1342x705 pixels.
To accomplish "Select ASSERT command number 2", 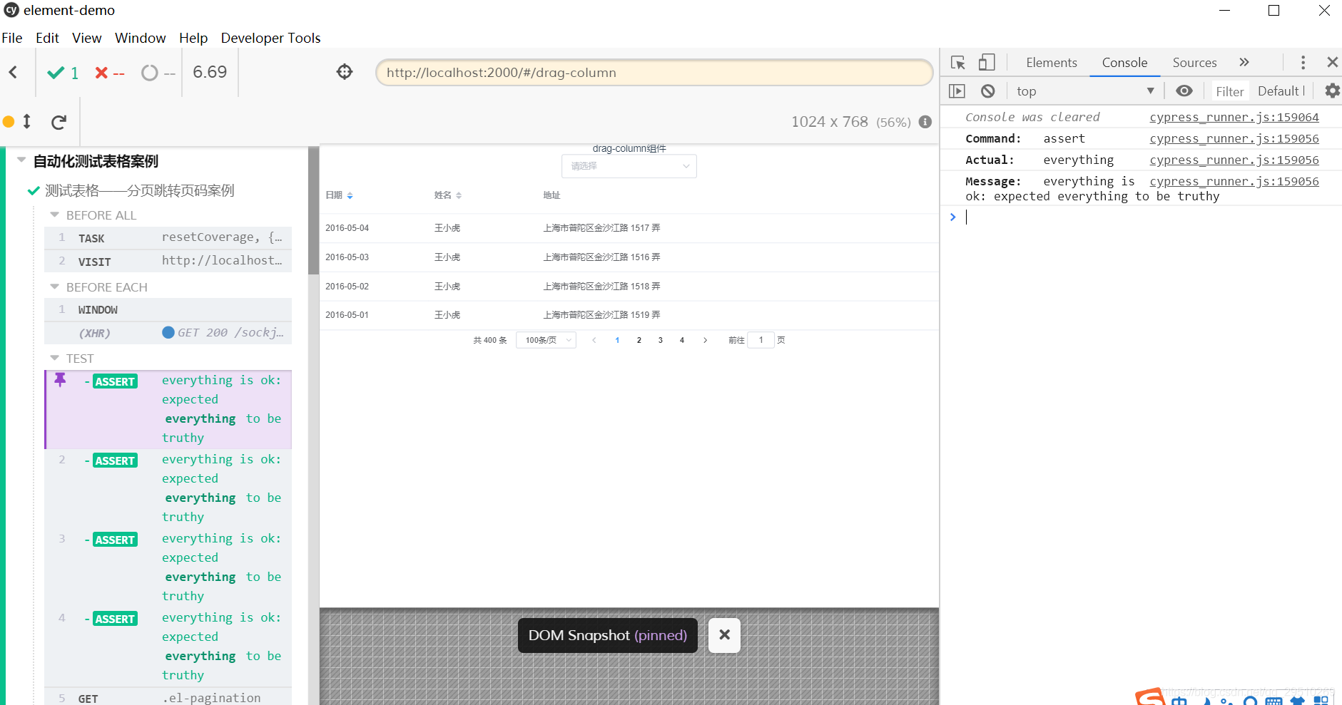I will tap(168, 488).
